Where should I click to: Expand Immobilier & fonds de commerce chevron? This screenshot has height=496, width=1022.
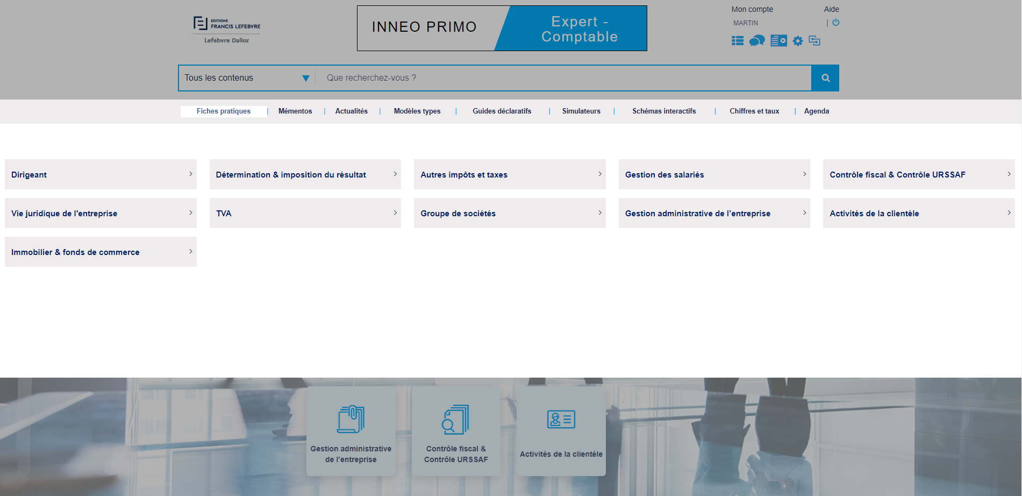(191, 251)
